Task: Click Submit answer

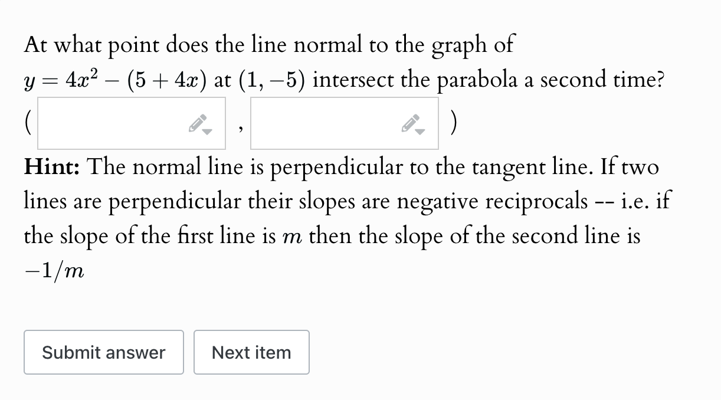Action: (x=104, y=352)
